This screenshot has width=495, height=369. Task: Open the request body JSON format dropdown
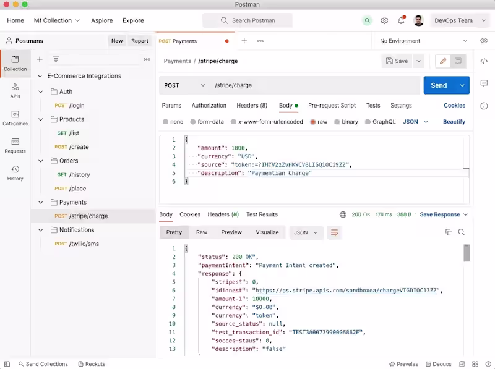[x=415, y=122]
